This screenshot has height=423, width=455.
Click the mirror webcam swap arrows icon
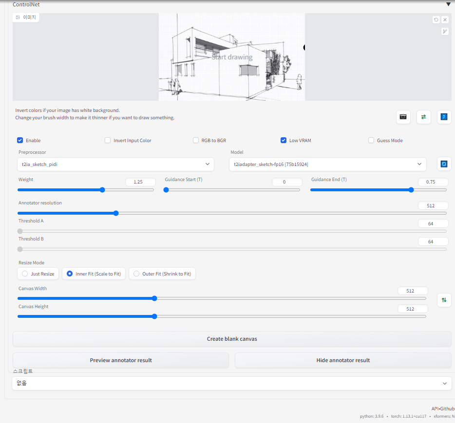[x=423, y=117]
